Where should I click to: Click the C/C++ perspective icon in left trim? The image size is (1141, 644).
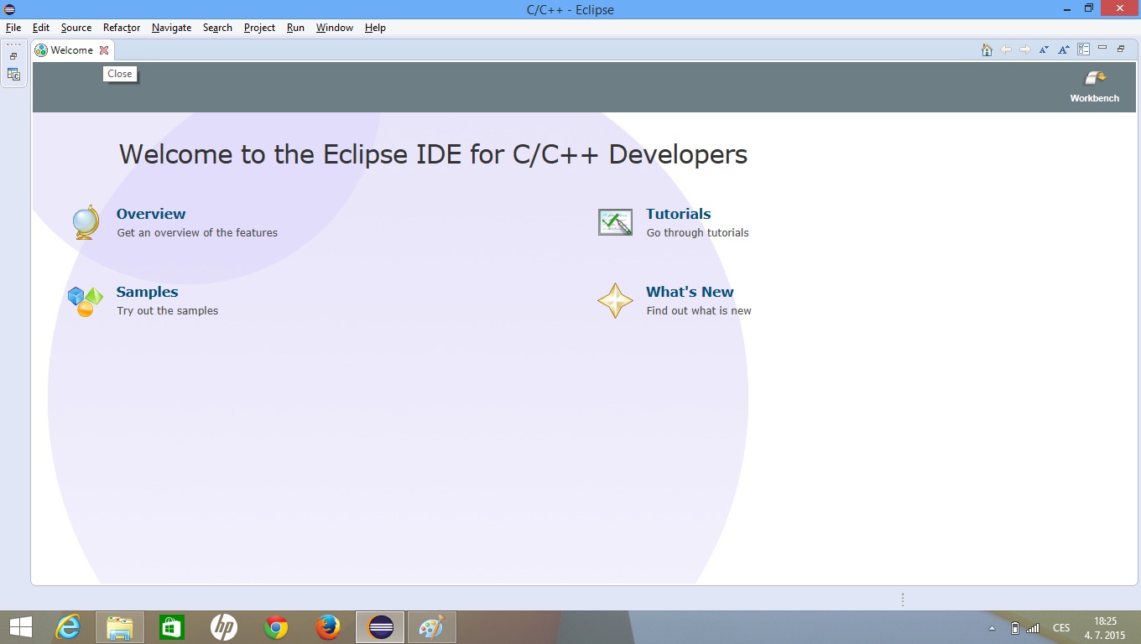coord(13,75)
